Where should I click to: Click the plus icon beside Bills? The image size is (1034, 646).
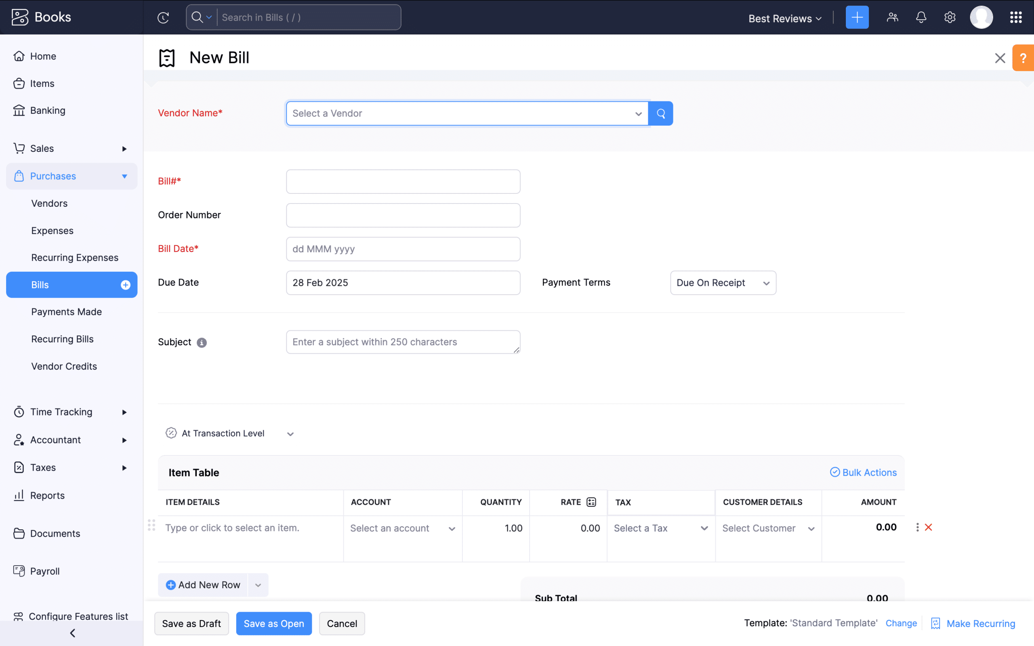click(x=125, y=285)
